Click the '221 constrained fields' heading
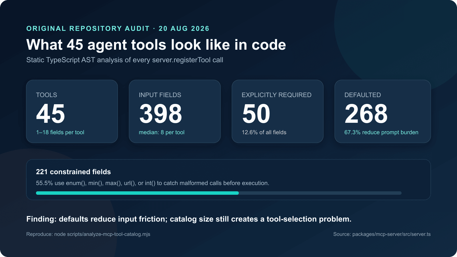 point(73,172)
